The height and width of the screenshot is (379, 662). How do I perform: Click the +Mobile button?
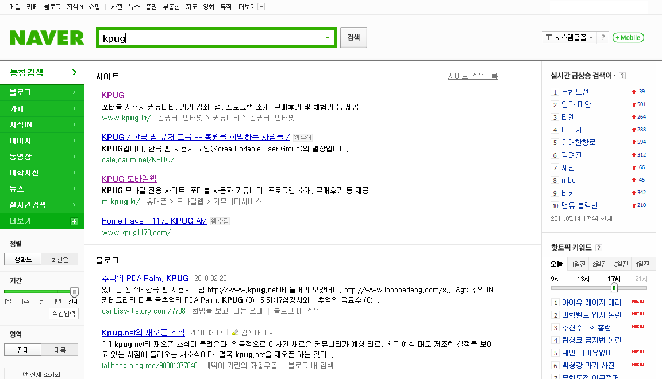(x=628, y=37)
